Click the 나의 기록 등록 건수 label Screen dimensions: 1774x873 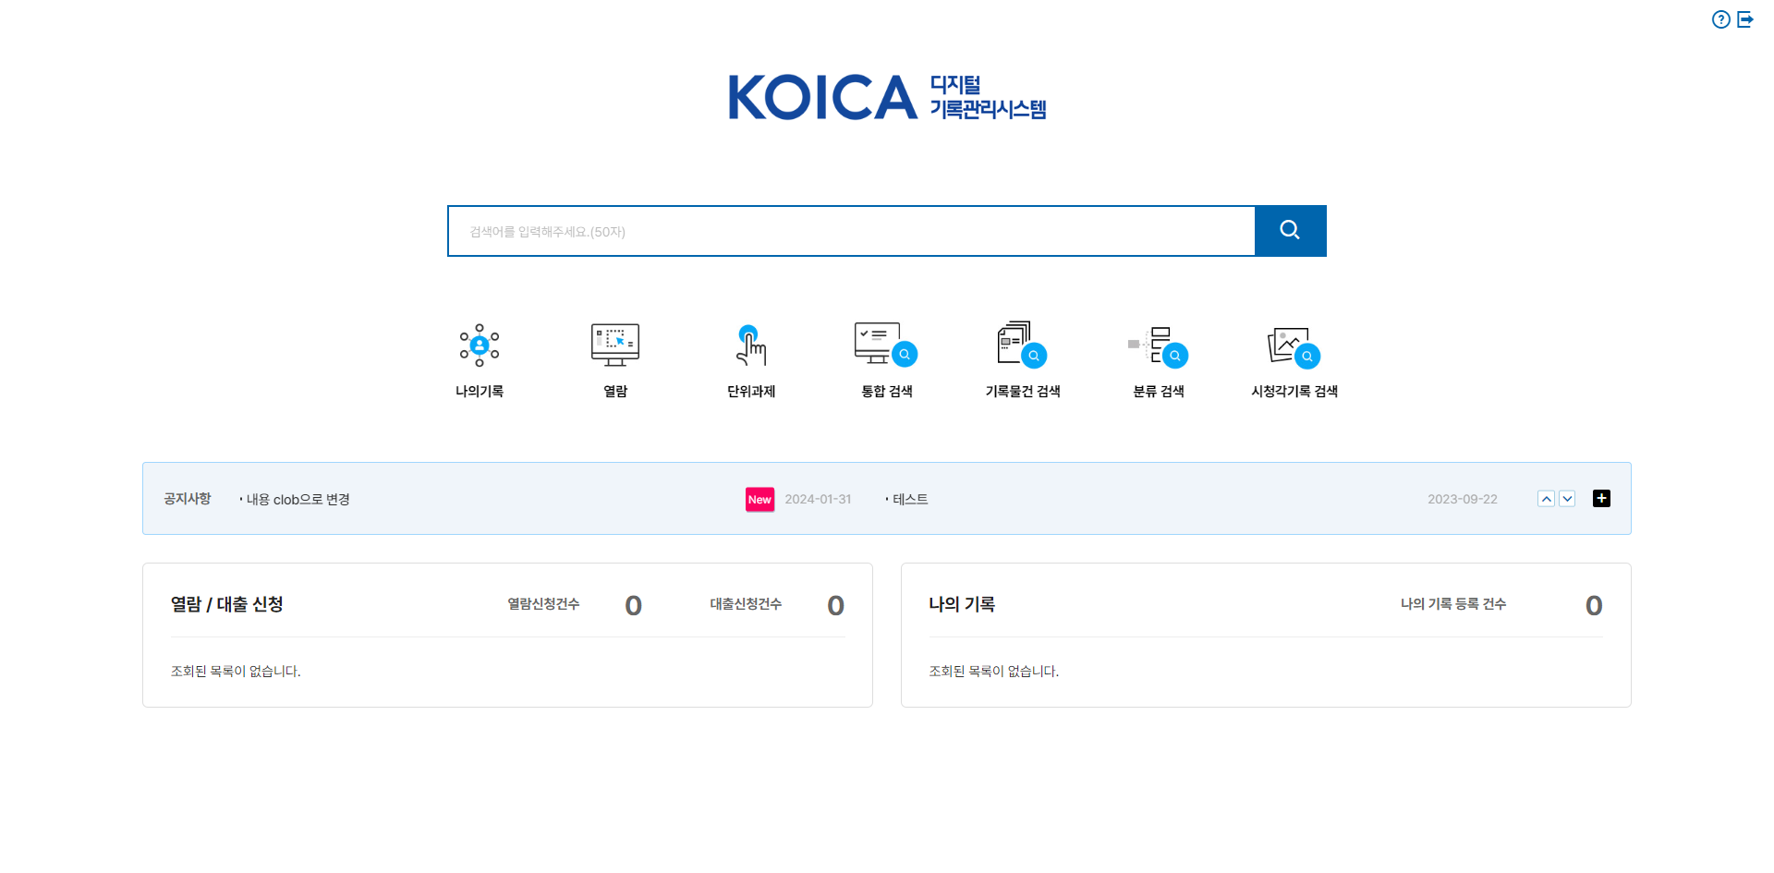click(x=1453, y=604)
